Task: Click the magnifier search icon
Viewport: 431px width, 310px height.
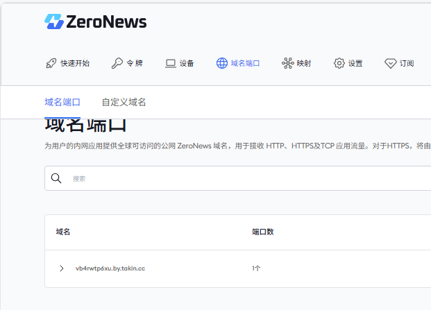Action: click(56, 178)
